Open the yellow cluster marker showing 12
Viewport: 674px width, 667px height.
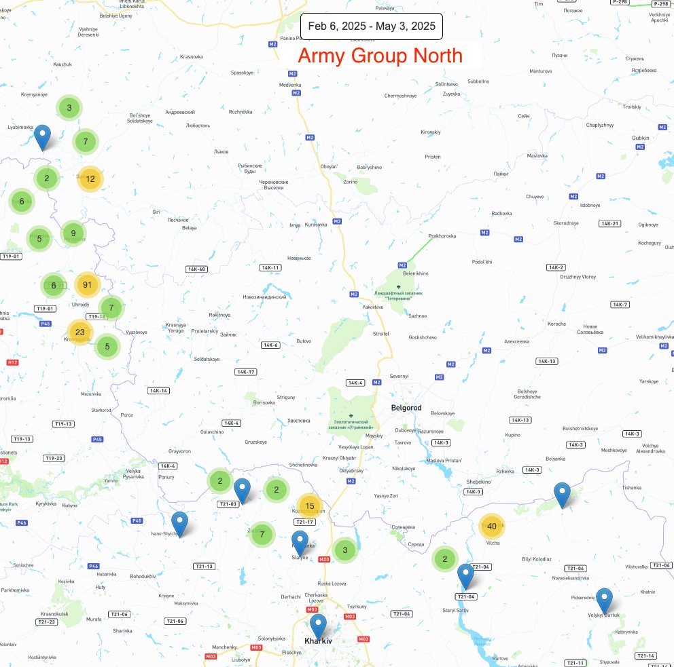(90, 179)
